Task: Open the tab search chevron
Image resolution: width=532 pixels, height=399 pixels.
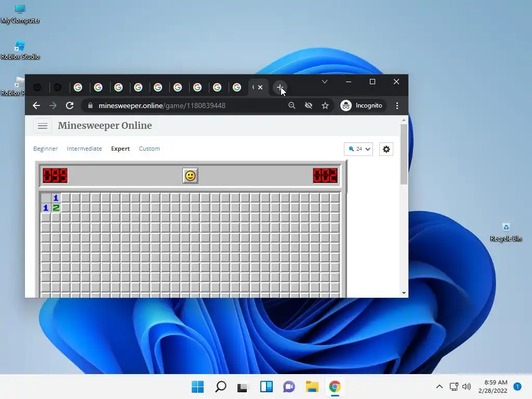Action: coord(325,82)
